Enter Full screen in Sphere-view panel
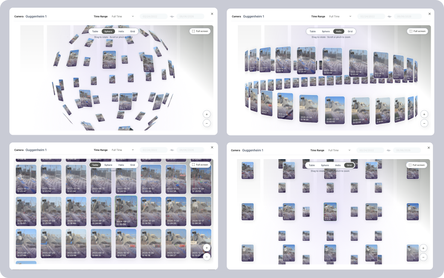444x278 pixels. (x=200, y=31)
